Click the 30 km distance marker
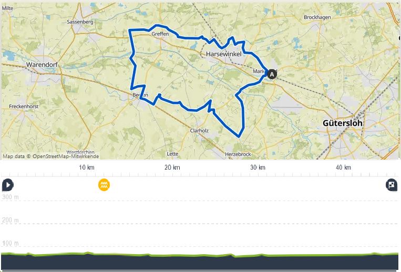 [258, 168]
